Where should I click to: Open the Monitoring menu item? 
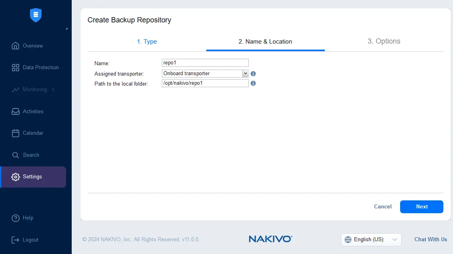pyautogui.click(x=35, y=90)
